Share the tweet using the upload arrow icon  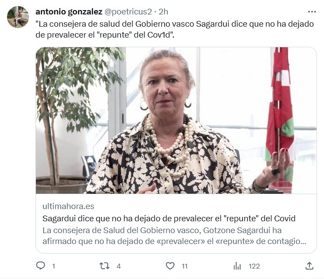pos(309,266)
